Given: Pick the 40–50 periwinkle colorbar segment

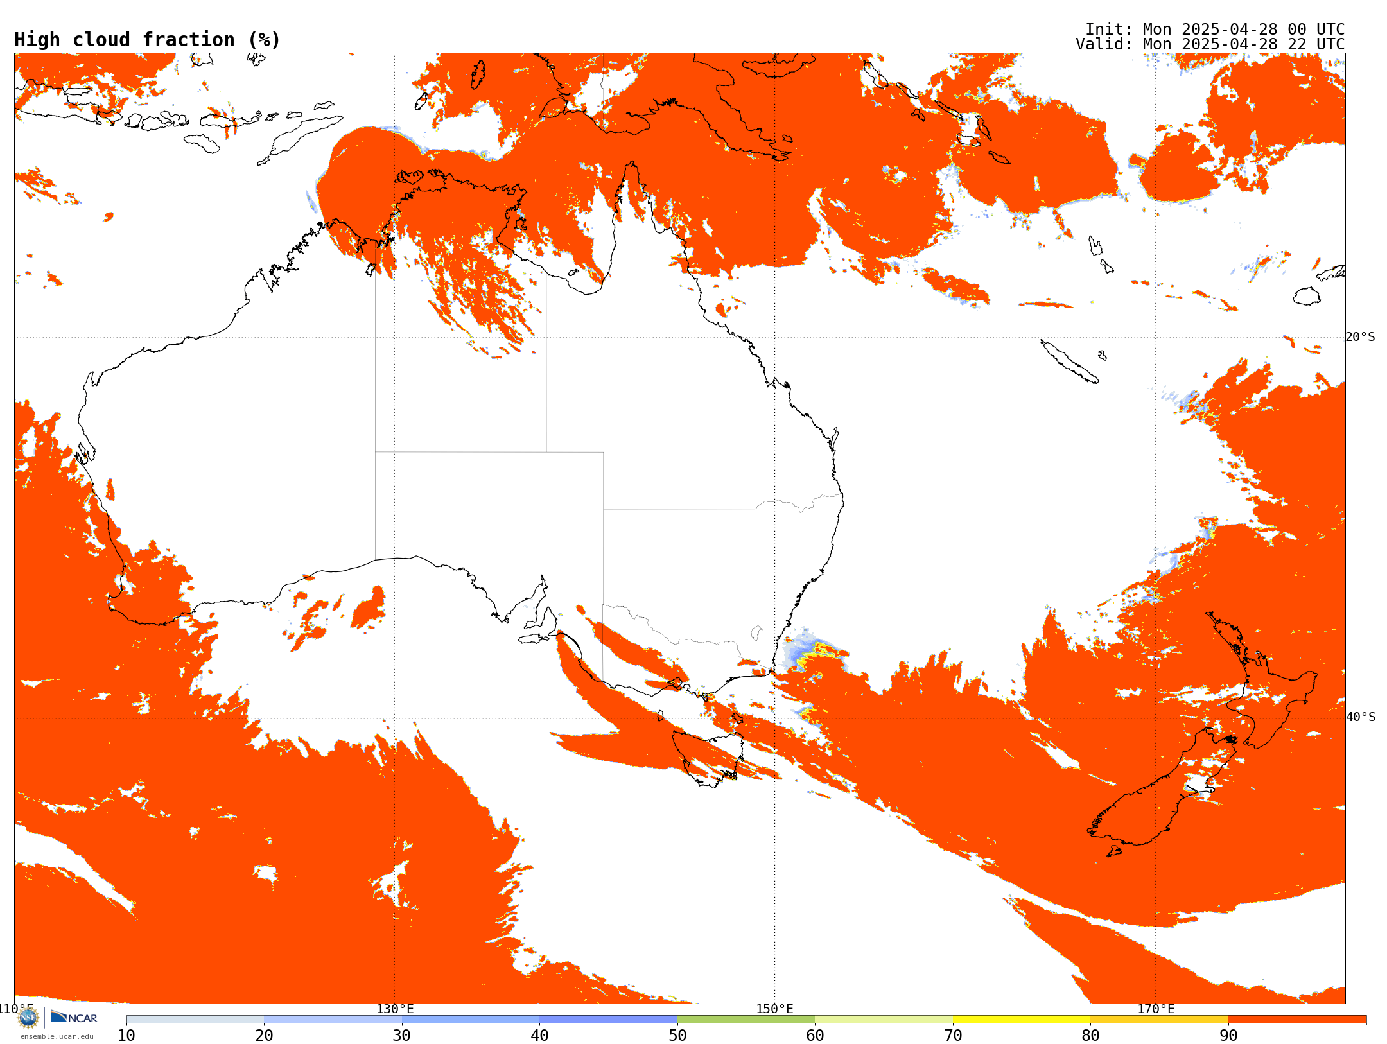Looking at the screenshot, I should (x=608, y=1020).
